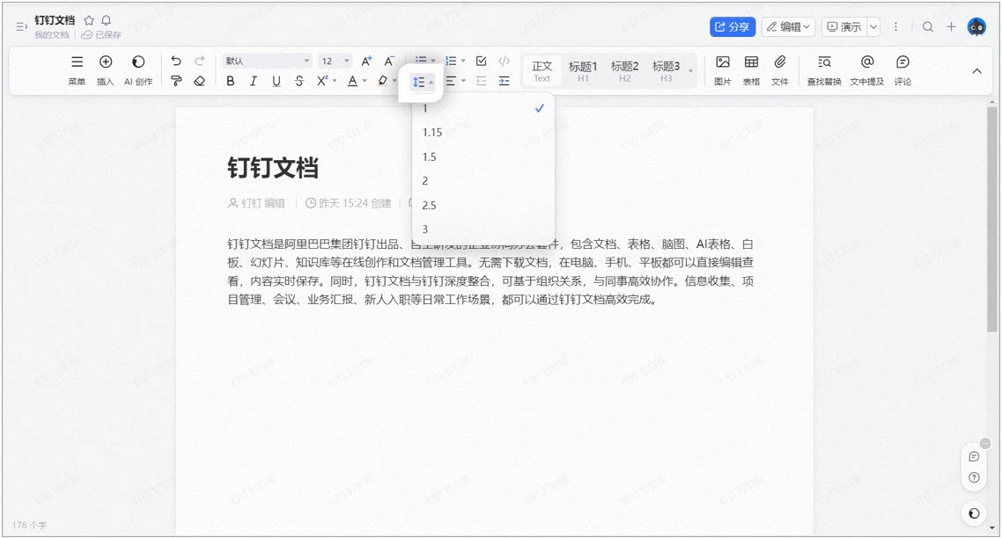Click the format painter icon

(176, 81)
